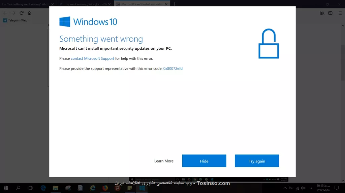Click 'Microsoft can't install important security updates' text

click(116, 48)
